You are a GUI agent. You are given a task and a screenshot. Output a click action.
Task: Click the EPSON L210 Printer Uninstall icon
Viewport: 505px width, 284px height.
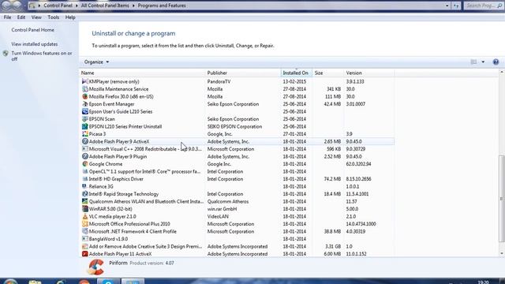pyautogui.click(x=84, y=126)
